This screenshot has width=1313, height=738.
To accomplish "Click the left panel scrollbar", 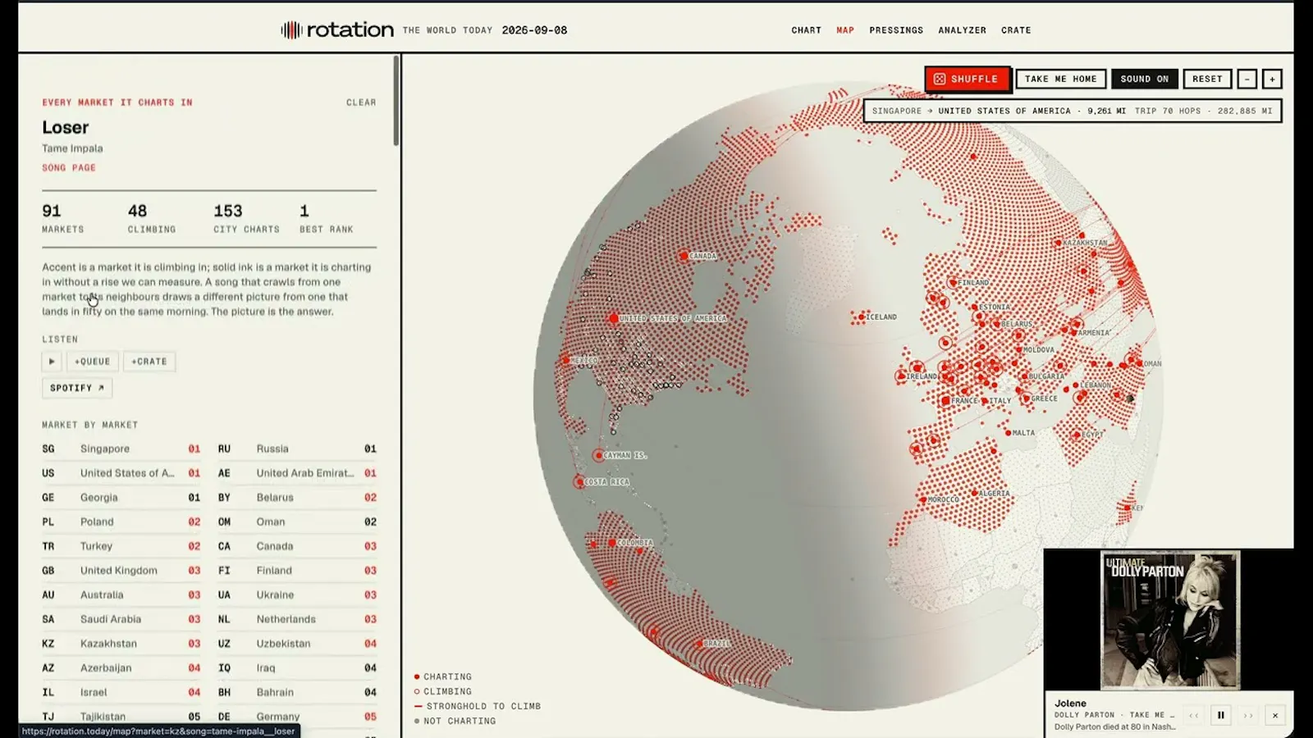I will click(x=396, y=100).
